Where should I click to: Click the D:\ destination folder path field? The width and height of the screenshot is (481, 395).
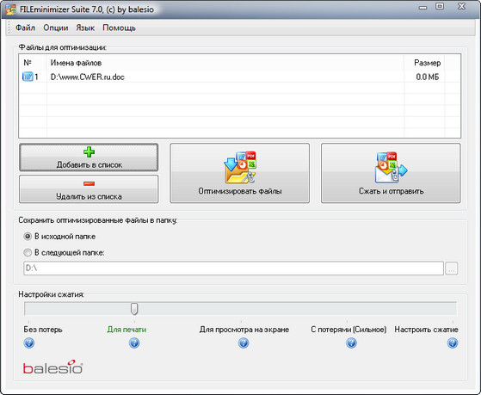(233, 268)
